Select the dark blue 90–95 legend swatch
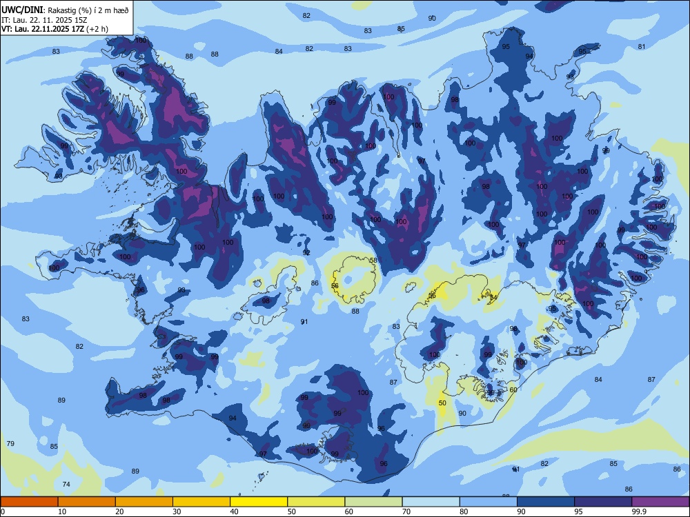The height and width of the screenshot is (517, 690). pos(546,502)
